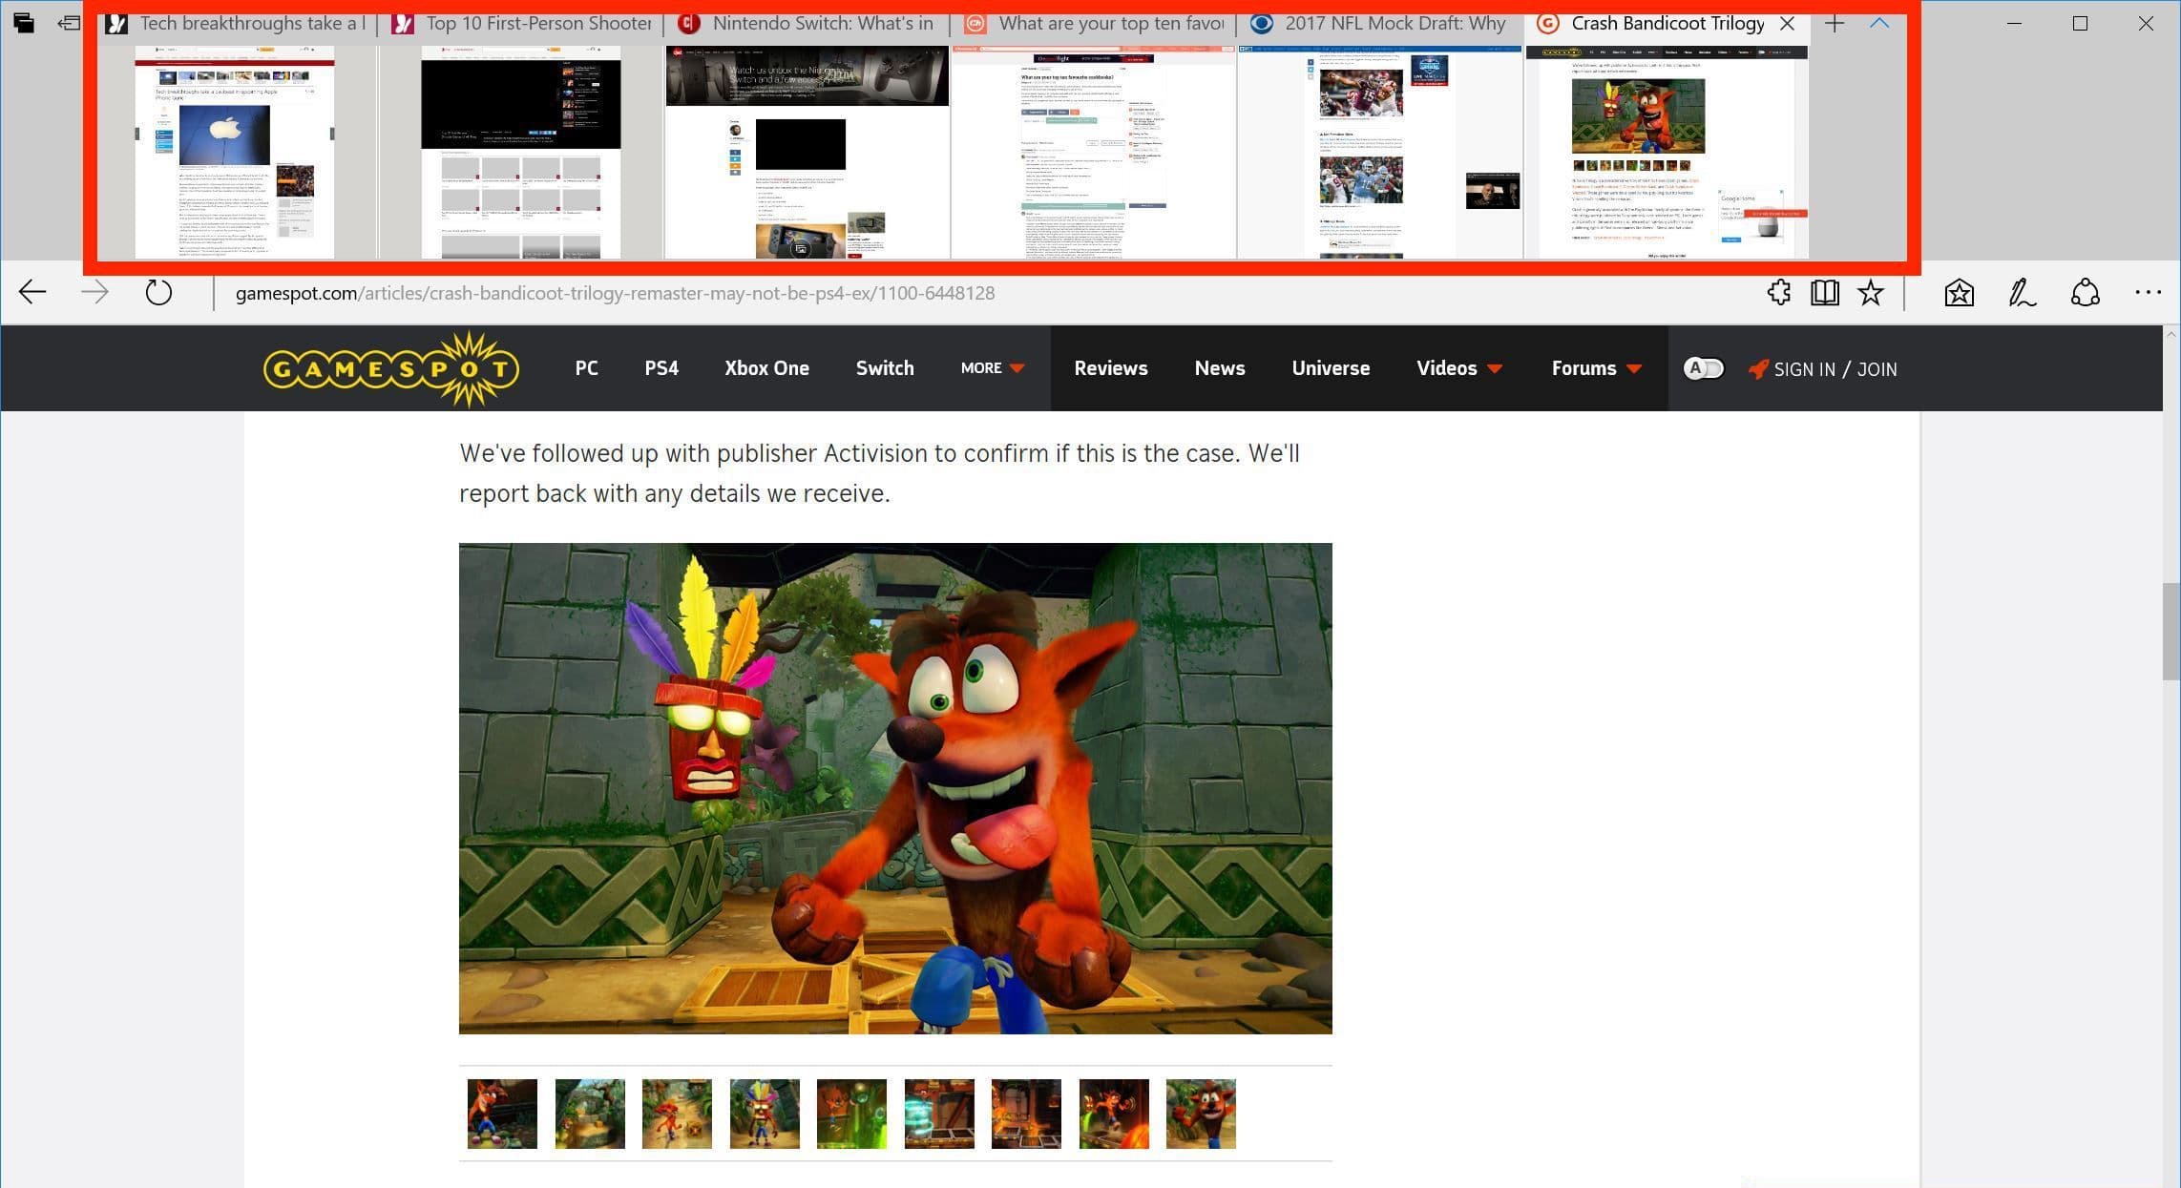Switch to Top 10 First-Person Shooter tab
2181x1188 pixels.
coord(523,23)
